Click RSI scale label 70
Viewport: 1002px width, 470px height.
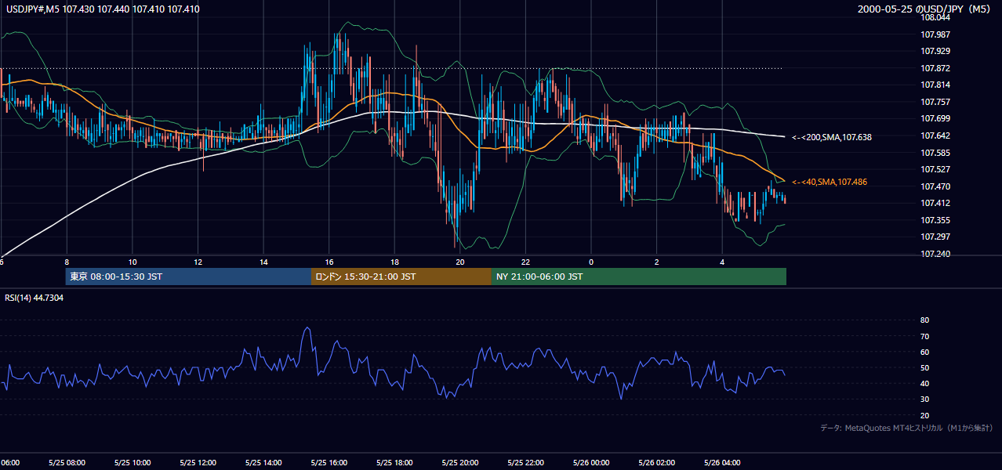[x=925, y=336]
